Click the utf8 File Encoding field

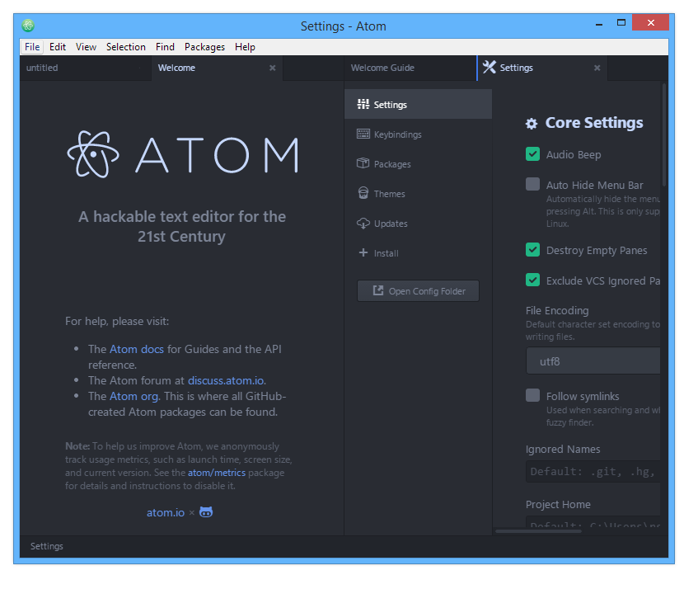coord(593,360)
